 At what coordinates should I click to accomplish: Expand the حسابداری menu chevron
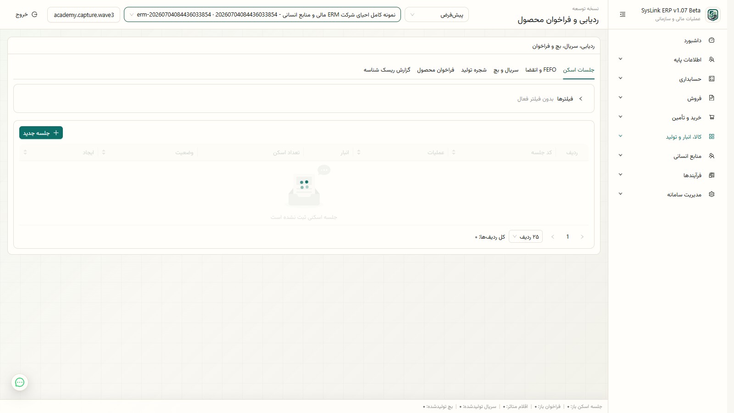pyautogui.click(x=620, y=78)
